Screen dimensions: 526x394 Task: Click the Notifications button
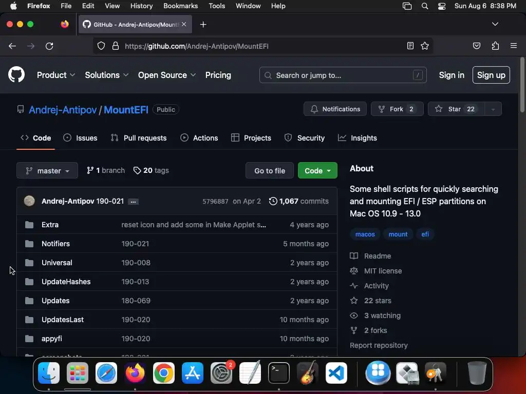coord(335,109)
